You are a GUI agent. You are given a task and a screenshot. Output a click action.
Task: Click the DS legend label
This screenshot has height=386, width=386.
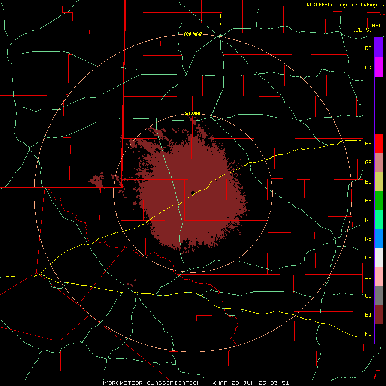(368, 257)
